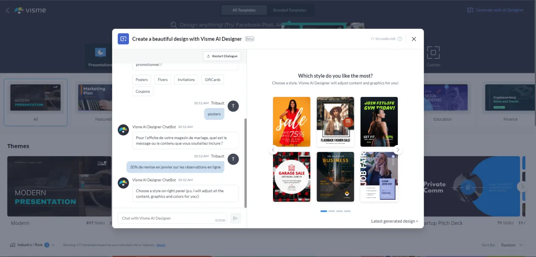Close the AI Designer dialog
This screenshot has height=257, width=536.
pos(414,39)
